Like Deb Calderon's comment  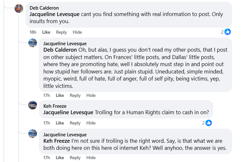[x=46, y=32]
